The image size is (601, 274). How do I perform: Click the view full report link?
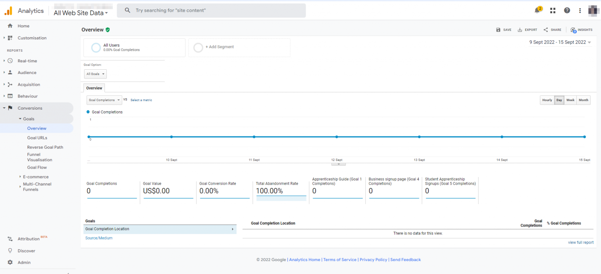(x=581, y=242)
